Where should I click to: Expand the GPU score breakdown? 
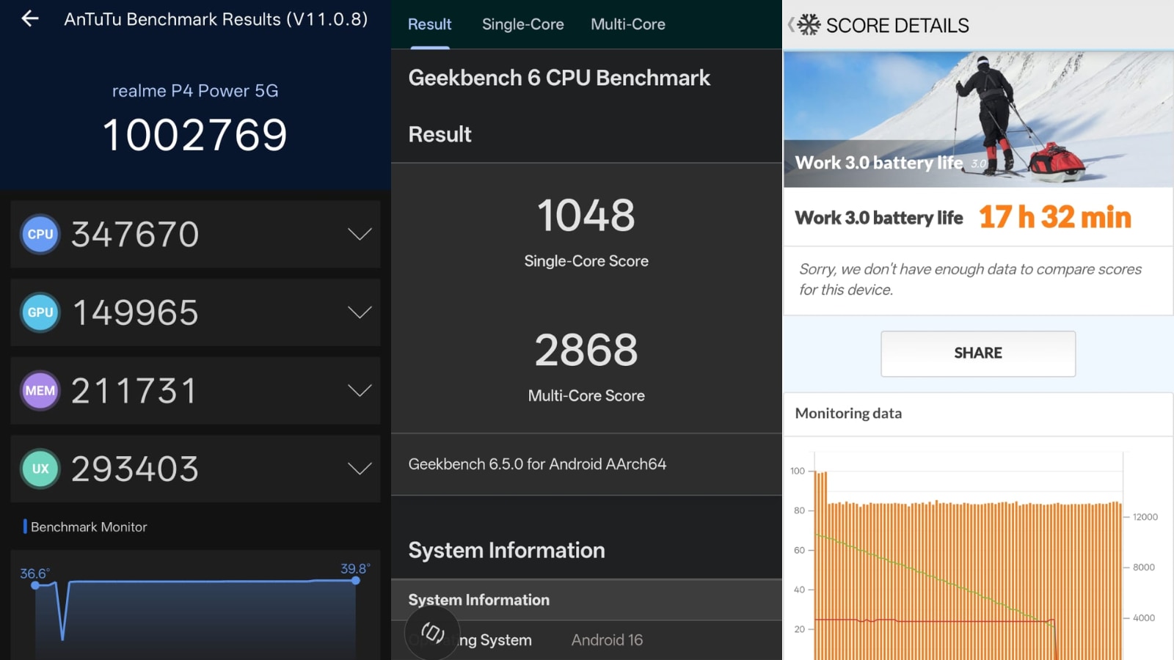click(x=359, y=312)
